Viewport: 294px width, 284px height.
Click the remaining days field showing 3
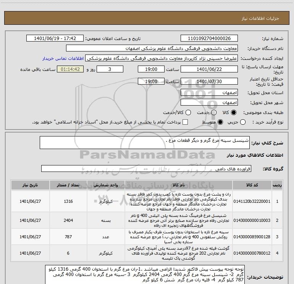point(110,69)
